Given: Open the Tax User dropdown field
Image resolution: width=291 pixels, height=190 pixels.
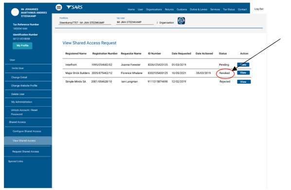Looking at the screenshot, I should [x=135, y=22].
